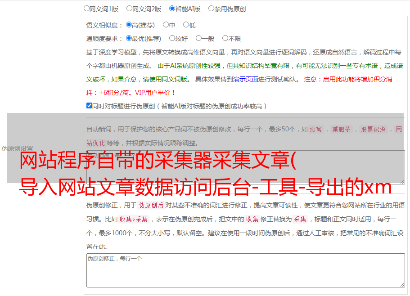Choose 较好 for 通顺度要求
410x296 pixels.
172,38
